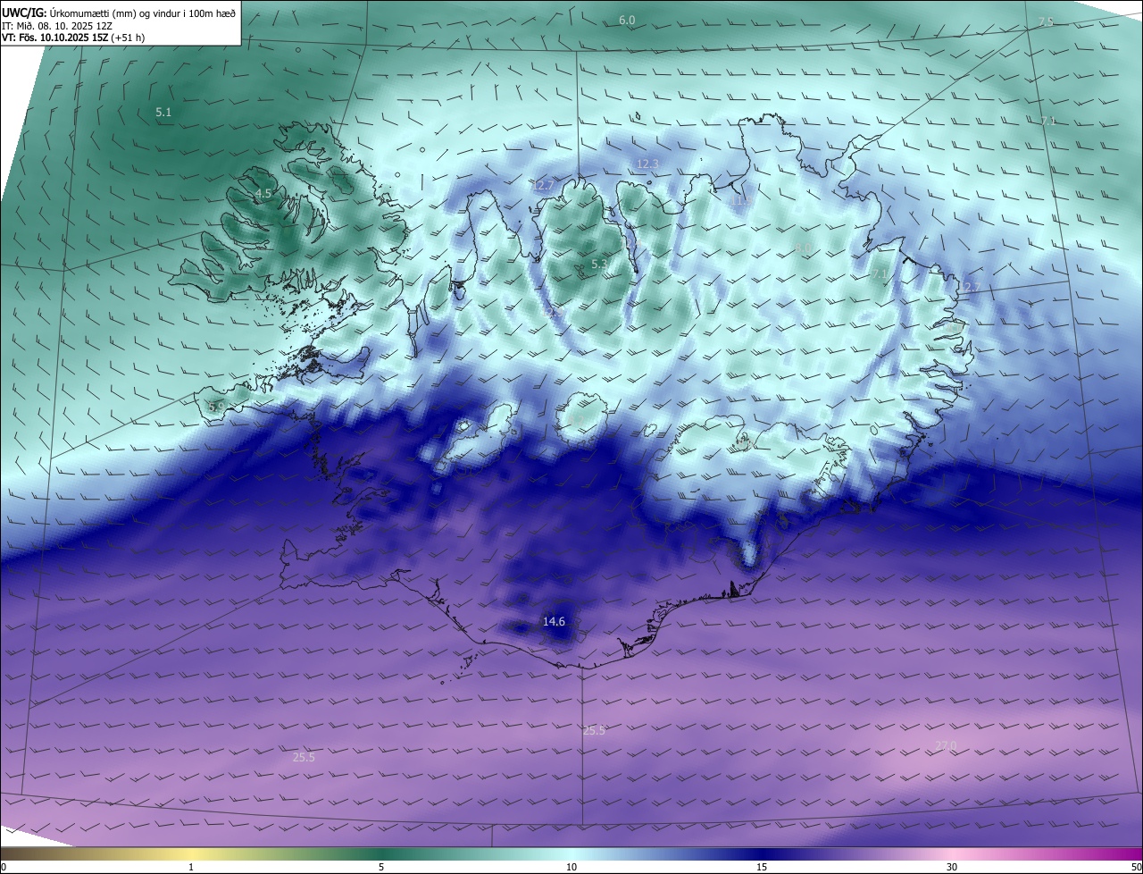
Task: Click the 7.1 label nearest the 8.0 value
Action: [880, 273]
